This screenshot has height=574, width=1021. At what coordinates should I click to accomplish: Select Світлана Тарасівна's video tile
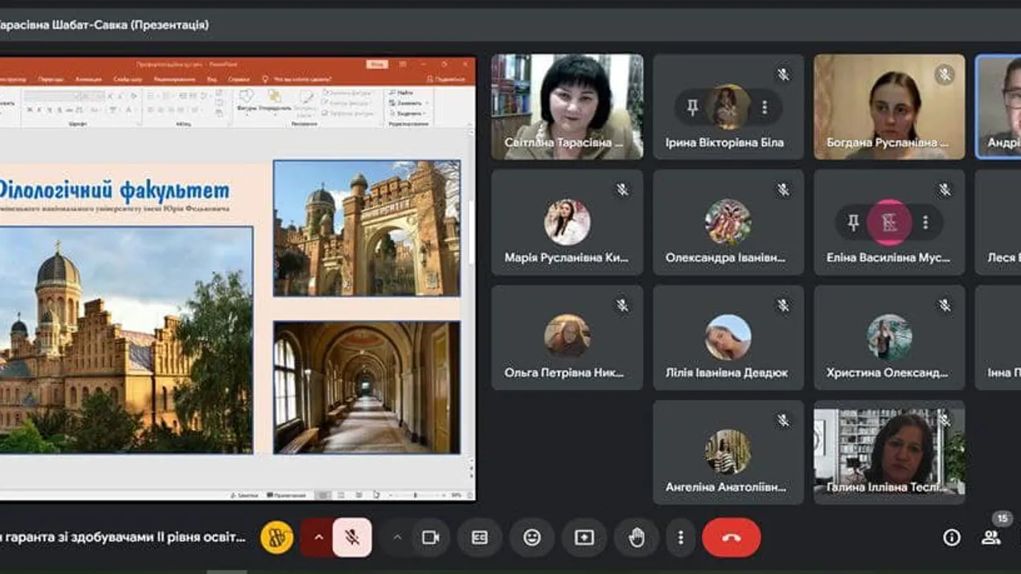pos(568,107)
